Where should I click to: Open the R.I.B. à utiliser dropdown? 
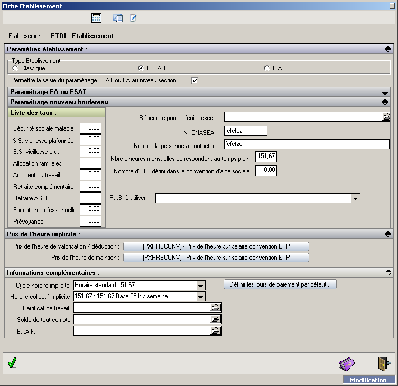pos(356,198)
